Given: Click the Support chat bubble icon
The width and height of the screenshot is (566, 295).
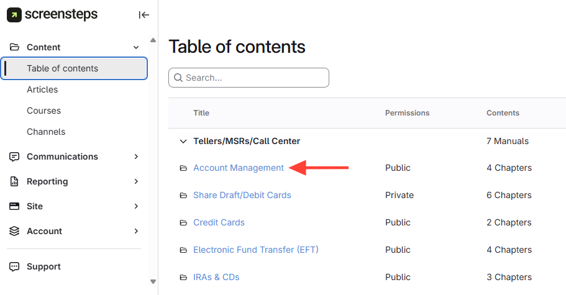Looking at the screenshot, I should click(14, 266).
